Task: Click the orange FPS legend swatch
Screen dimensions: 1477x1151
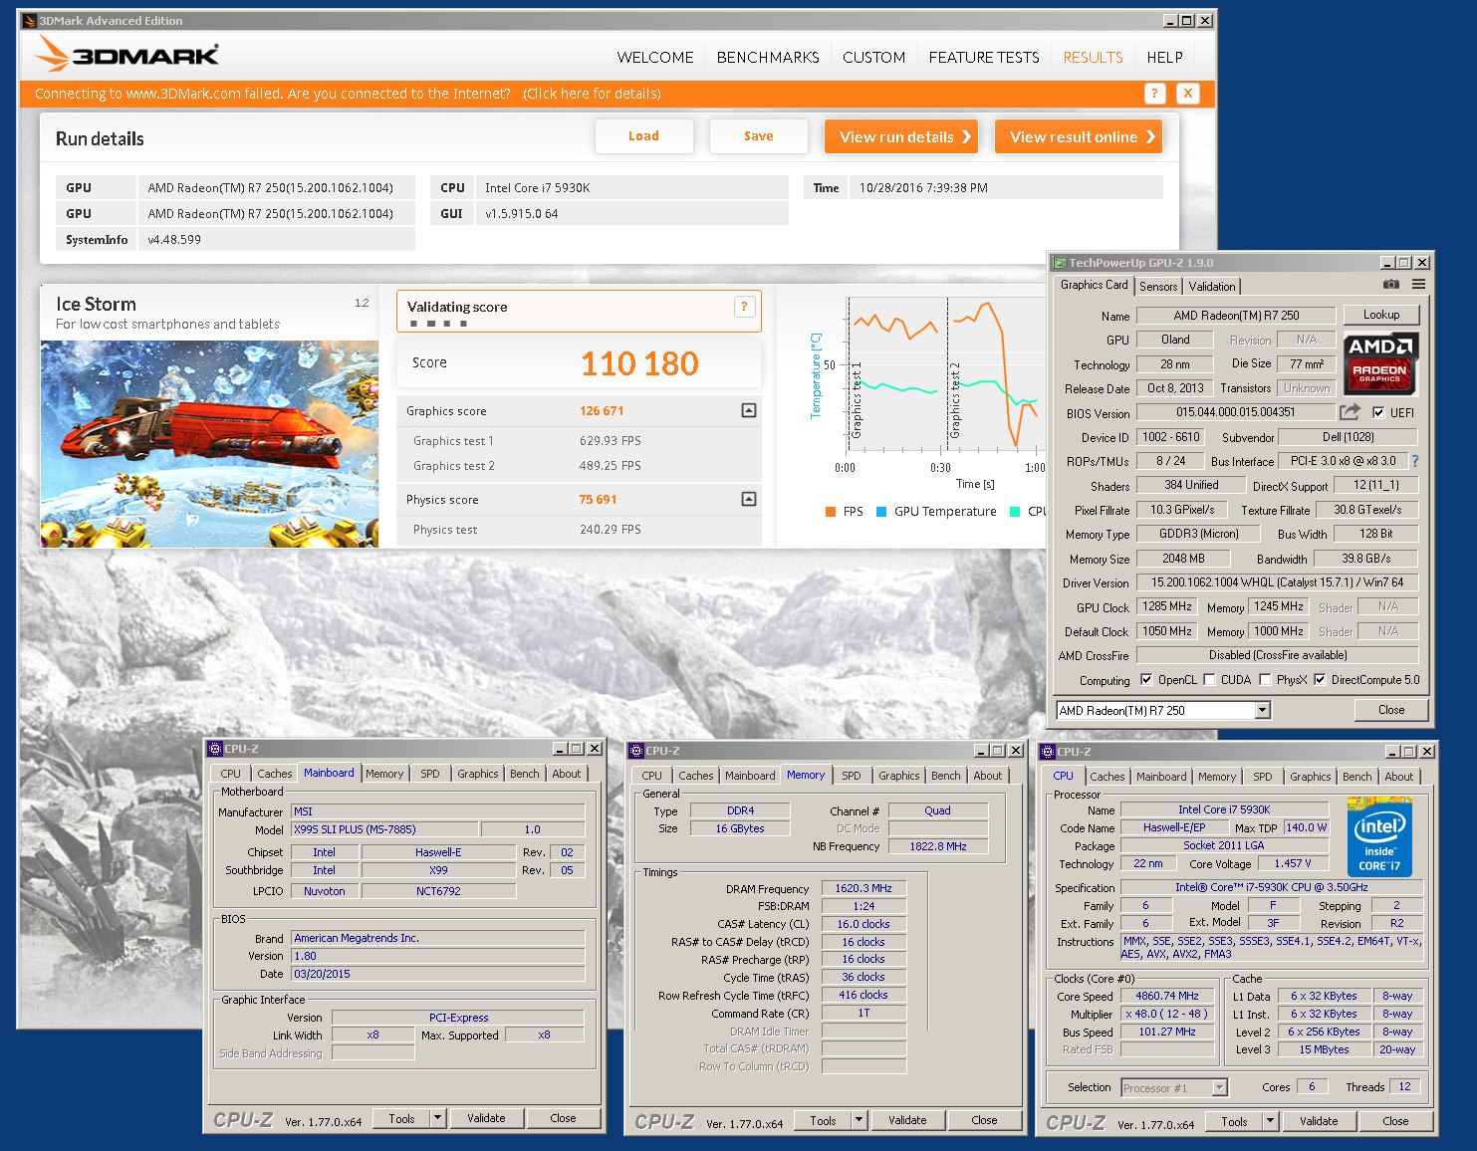Action: point(831,512)
